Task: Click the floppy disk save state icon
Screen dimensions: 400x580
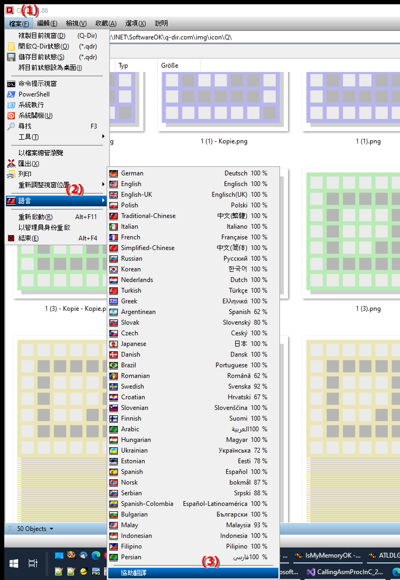Action: point(11,57)
